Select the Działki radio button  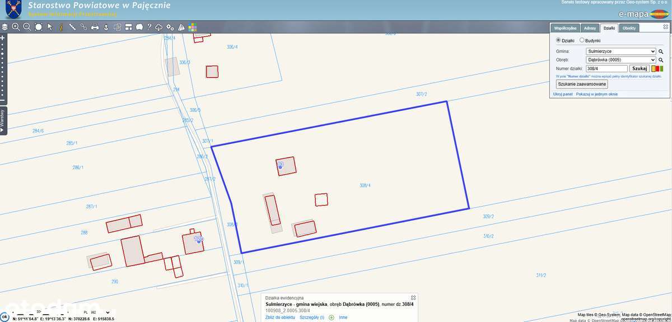558,40
